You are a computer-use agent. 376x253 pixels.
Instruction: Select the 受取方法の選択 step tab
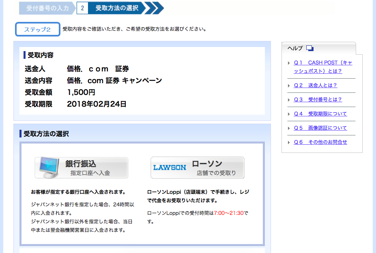(117, 8)
